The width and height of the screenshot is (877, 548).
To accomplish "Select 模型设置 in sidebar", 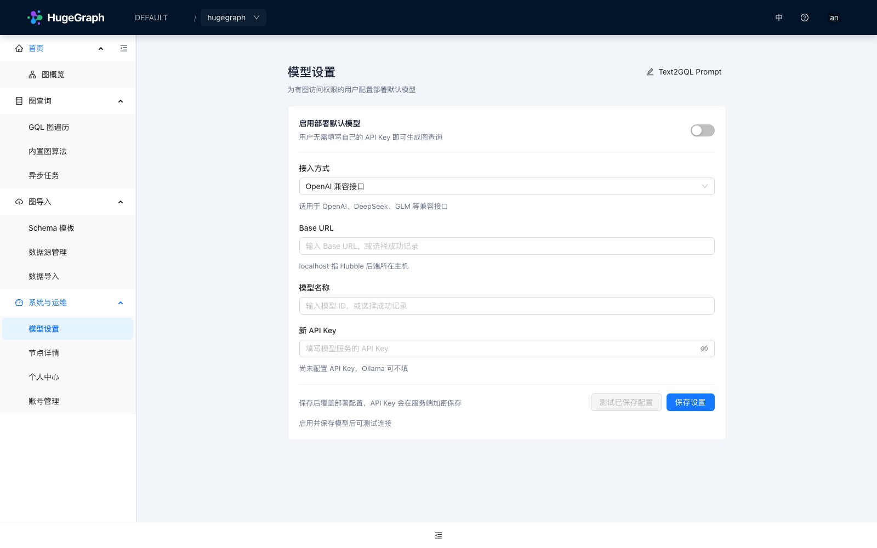I will point(68,329).
